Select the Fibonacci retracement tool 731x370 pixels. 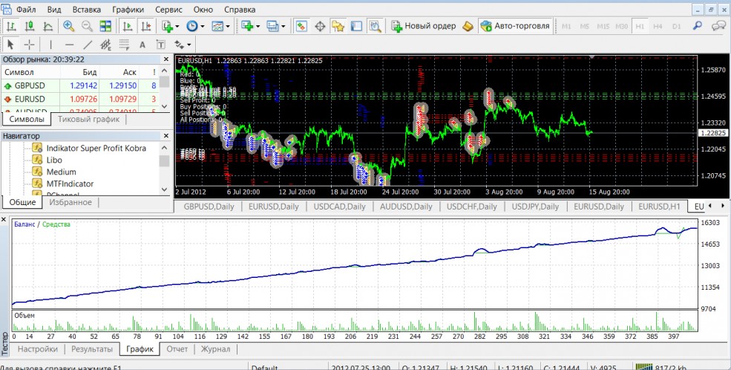(124, 45)
